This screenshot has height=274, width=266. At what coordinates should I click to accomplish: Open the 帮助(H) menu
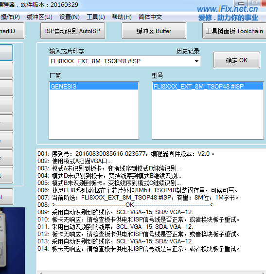tap(122, 17)
